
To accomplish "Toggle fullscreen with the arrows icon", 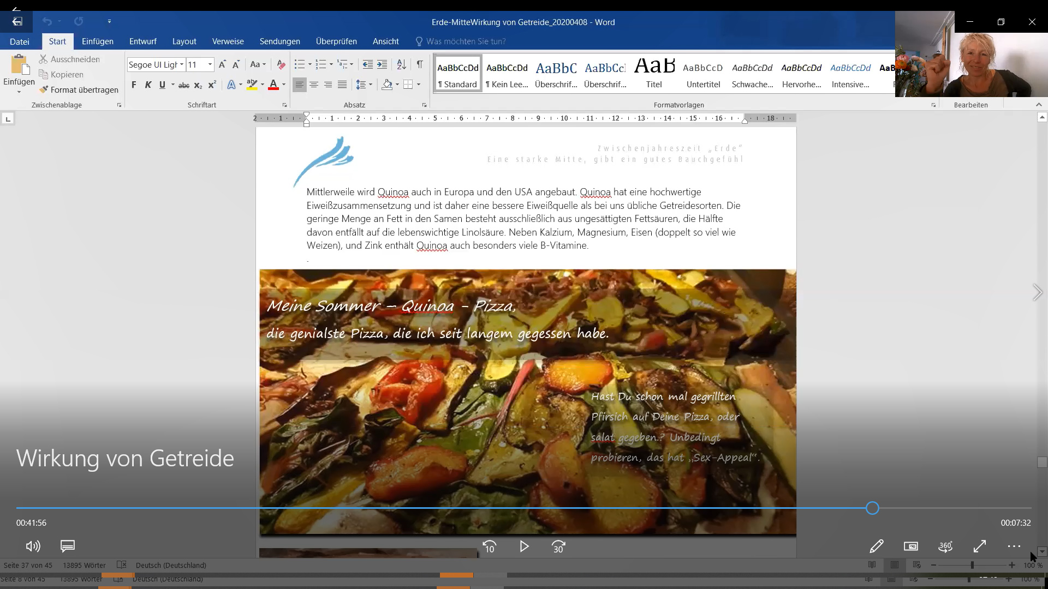I will point(980,546).
